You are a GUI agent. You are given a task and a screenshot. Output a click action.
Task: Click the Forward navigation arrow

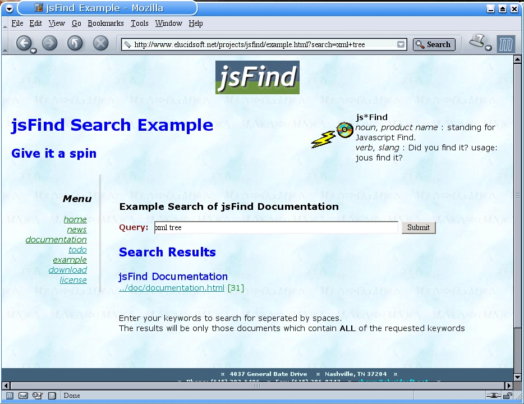click(x=50, y=43)
